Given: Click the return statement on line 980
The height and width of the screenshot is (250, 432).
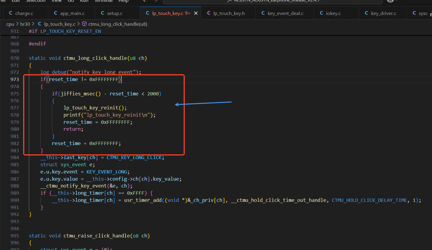Looking at the screenshot, I should point(73,129).
